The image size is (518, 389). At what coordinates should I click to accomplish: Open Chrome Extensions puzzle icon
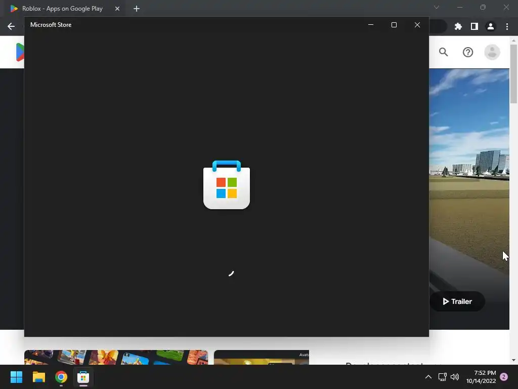[458, 26]
